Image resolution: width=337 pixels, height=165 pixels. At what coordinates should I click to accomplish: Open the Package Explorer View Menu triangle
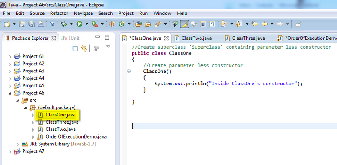(x=108, y=46)
